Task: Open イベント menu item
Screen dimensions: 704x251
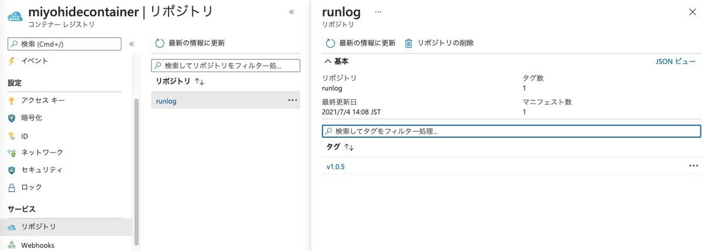Action: pos(35,61)
